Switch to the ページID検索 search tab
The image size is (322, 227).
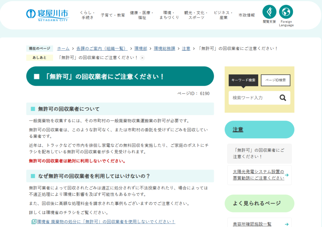point(275,80)
